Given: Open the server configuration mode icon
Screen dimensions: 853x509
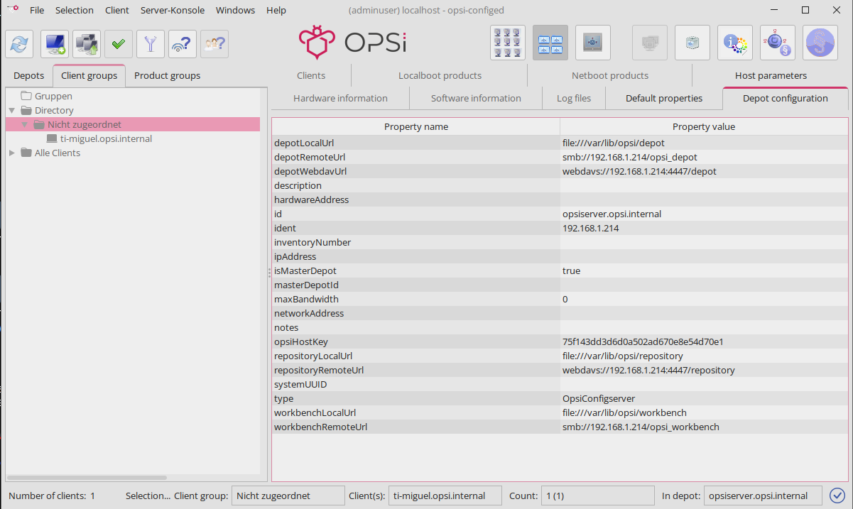Looking at the screenshot, I should [x=593, y=43].
